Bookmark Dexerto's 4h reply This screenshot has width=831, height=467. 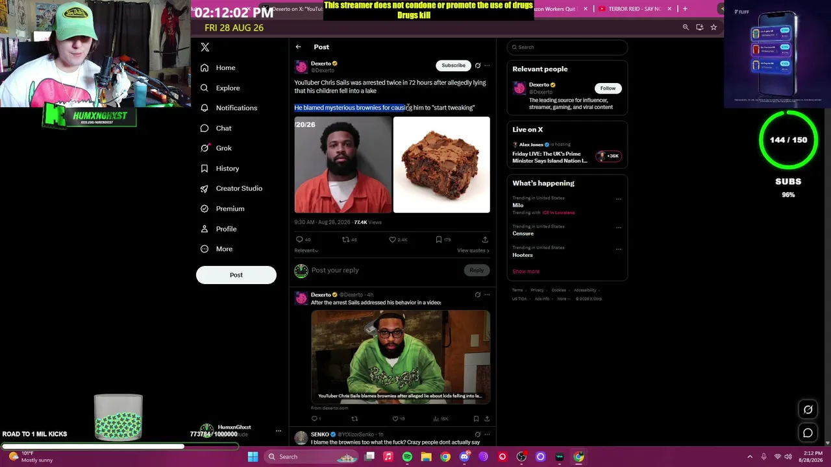pyautogui.click(x=476, y=418)
